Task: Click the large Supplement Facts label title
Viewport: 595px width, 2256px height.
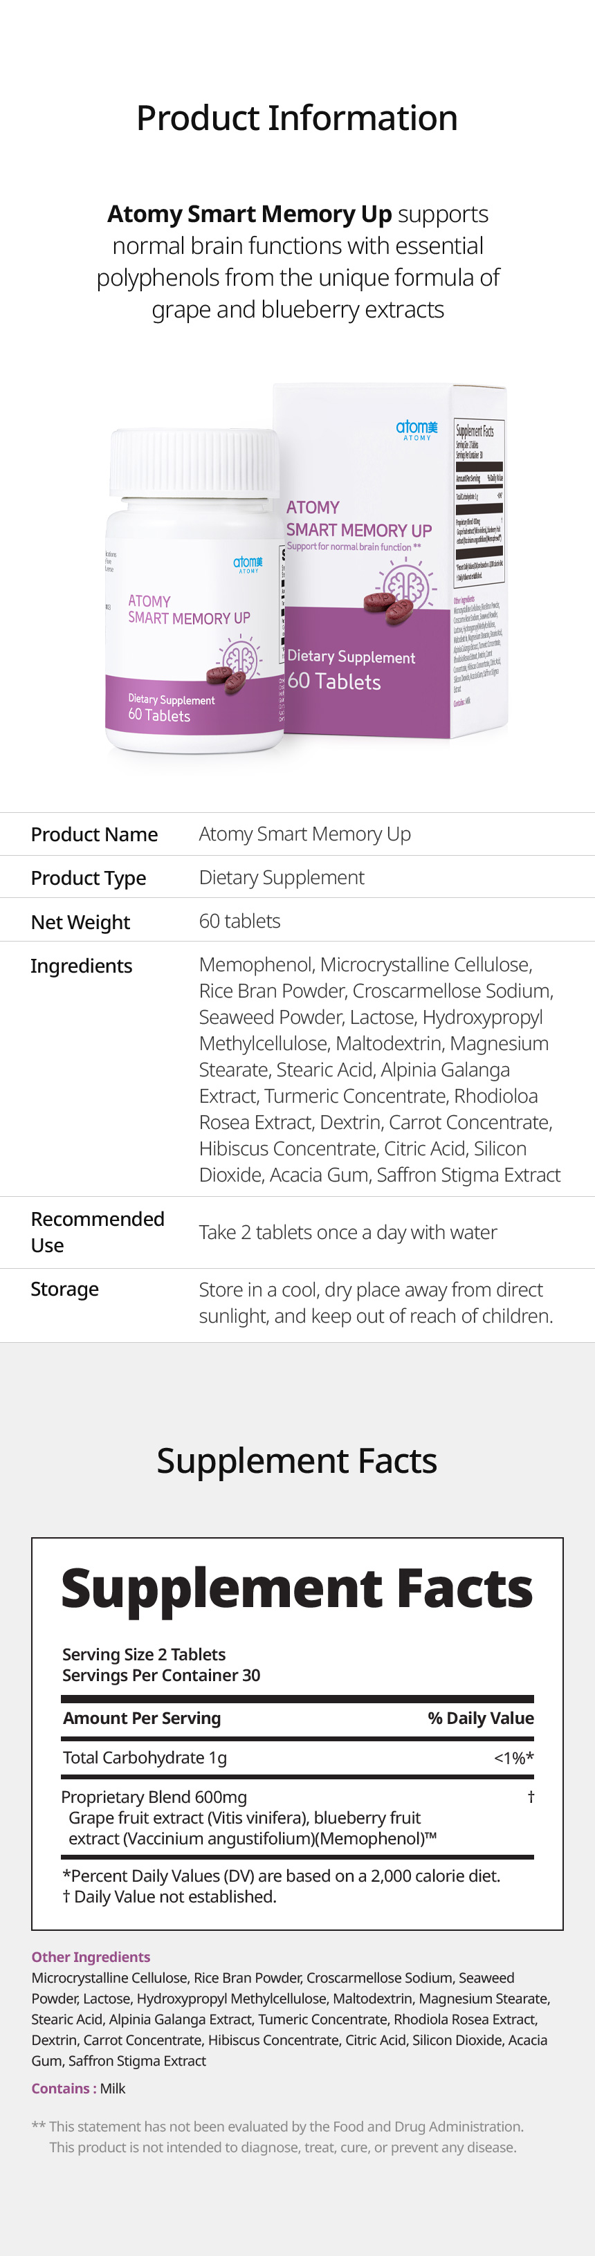Action: (297, 1588)
